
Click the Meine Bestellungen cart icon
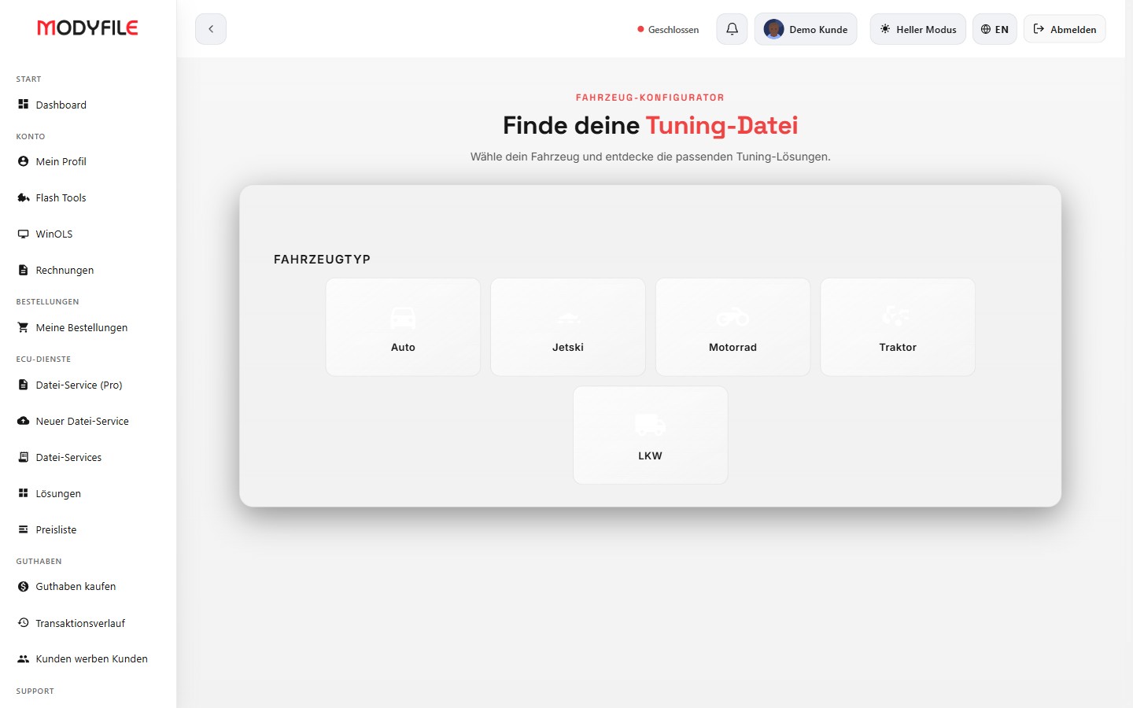click(24, 327)
